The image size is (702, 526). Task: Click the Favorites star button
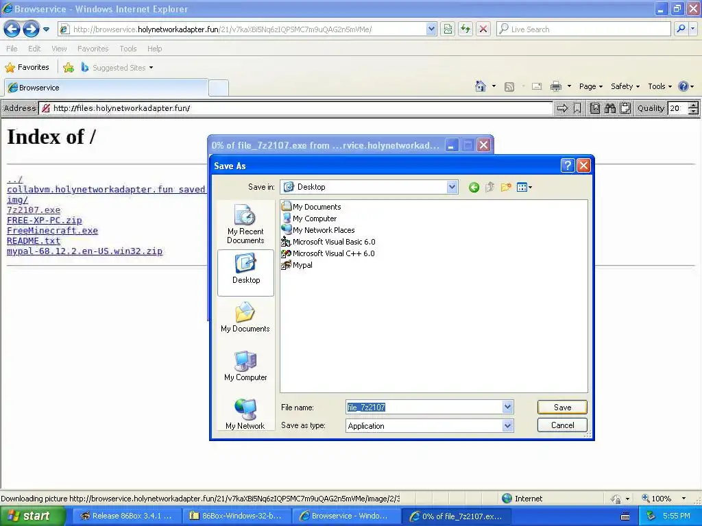pos(27,67)
